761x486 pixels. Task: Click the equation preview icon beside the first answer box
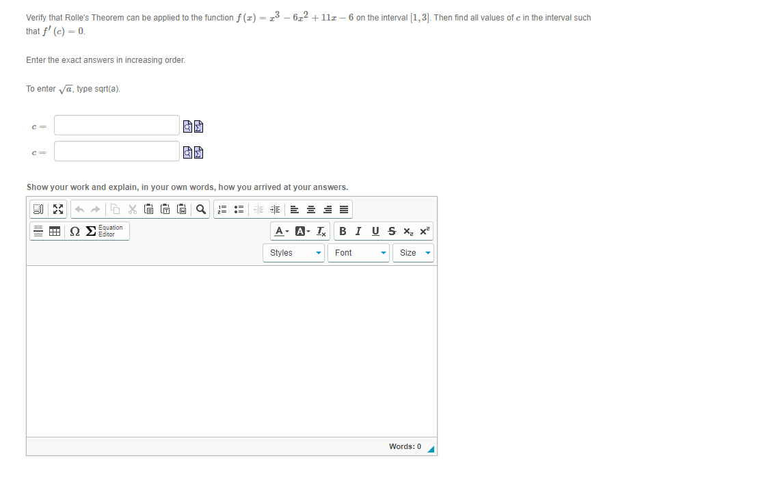coord(187,126)
